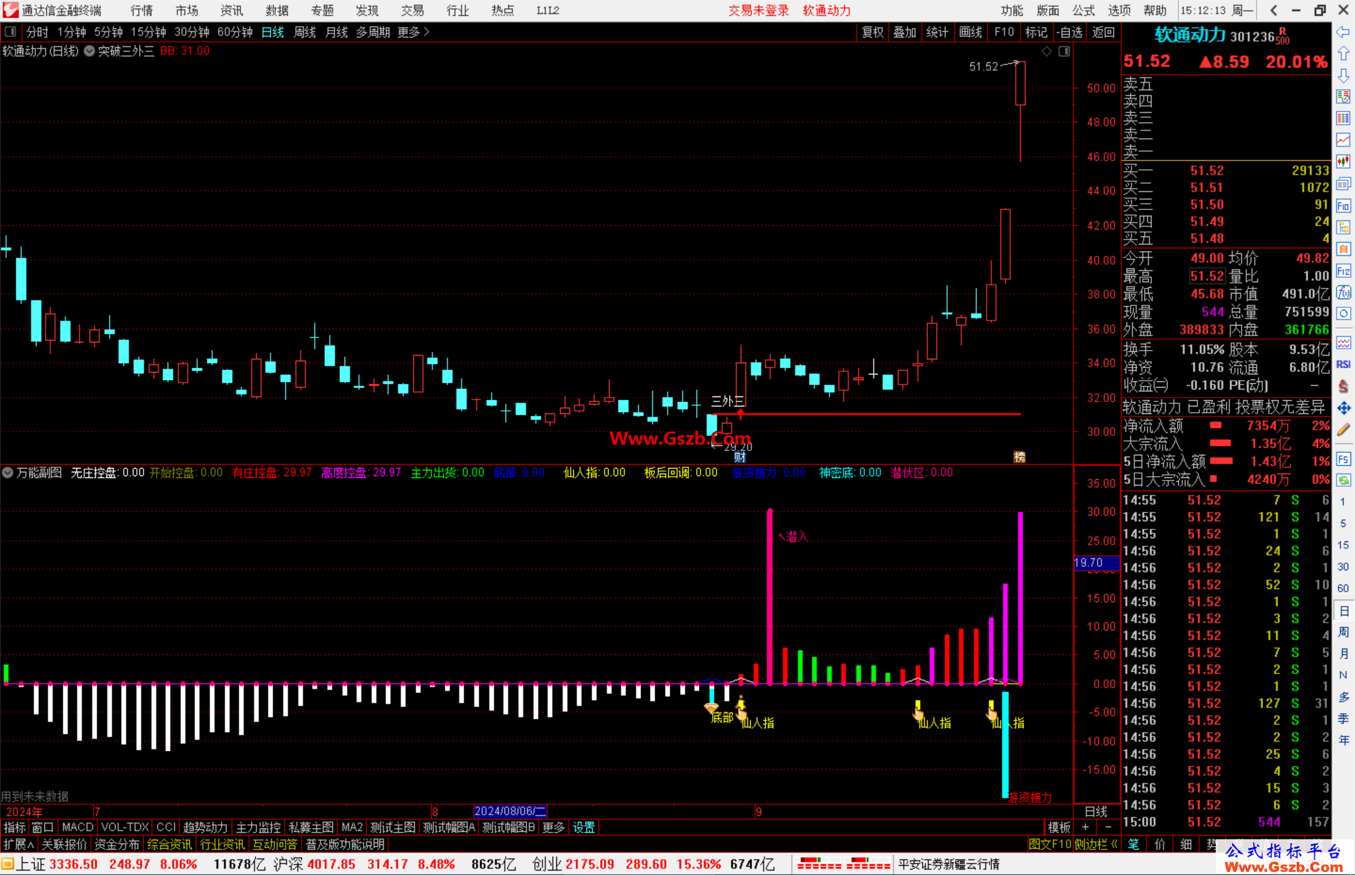The image size is (1355, 875).
Task: Click the F12 sidebar icon
Action: 1343,271
